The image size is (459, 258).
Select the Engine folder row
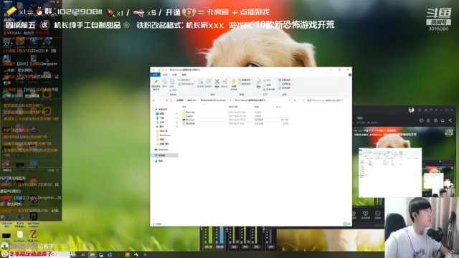click(235, 116)
